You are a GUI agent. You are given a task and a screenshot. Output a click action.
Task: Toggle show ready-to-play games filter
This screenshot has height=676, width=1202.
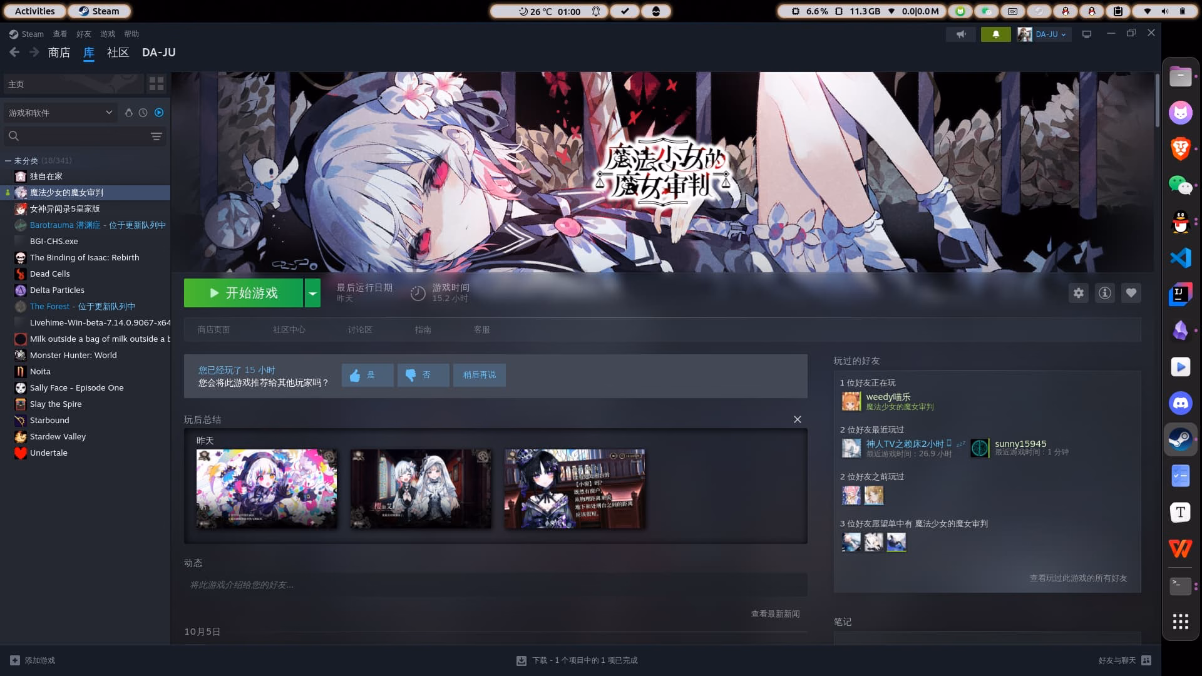pyautogui.click(x=159, y=113)
